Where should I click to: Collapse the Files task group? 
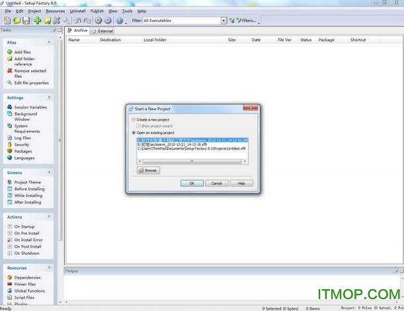(x=49, y=42)
